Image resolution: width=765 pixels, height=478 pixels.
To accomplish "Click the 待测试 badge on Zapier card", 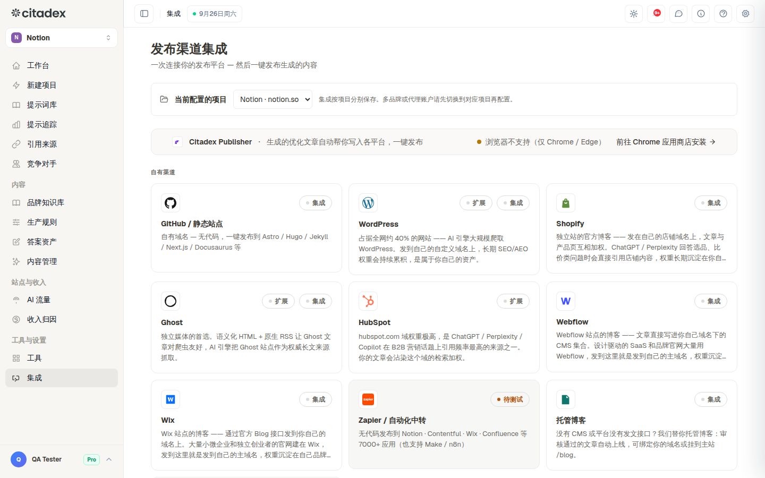I will coord(510,399).
